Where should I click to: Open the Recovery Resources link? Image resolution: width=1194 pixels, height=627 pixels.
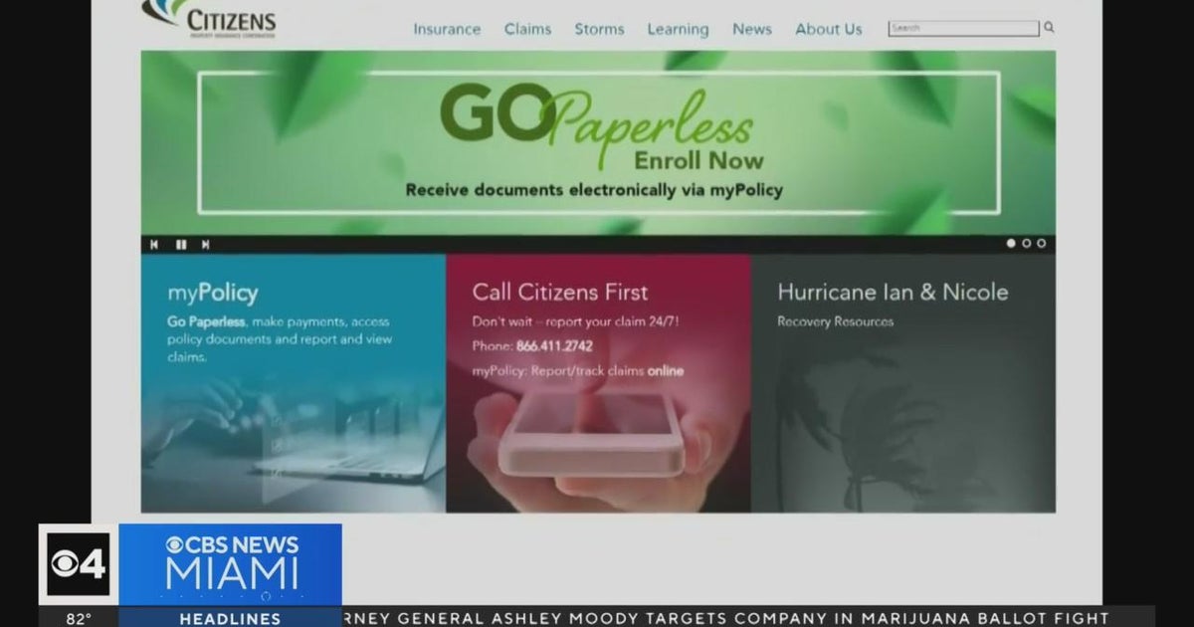(836, 321)
